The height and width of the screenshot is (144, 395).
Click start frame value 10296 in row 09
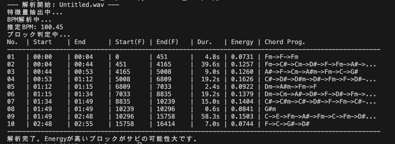click(124, 116)
